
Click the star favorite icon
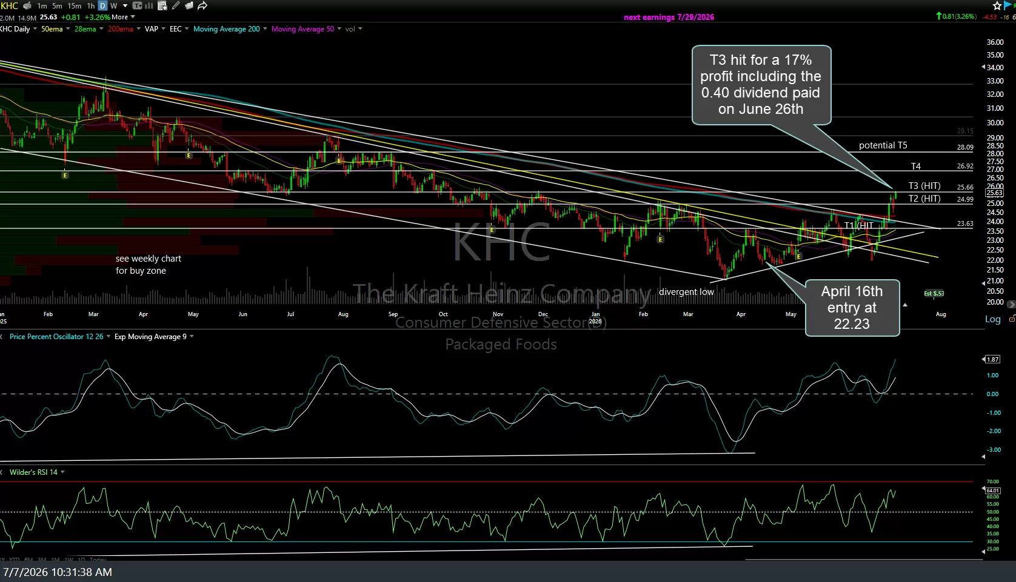[x=997, y=5]
